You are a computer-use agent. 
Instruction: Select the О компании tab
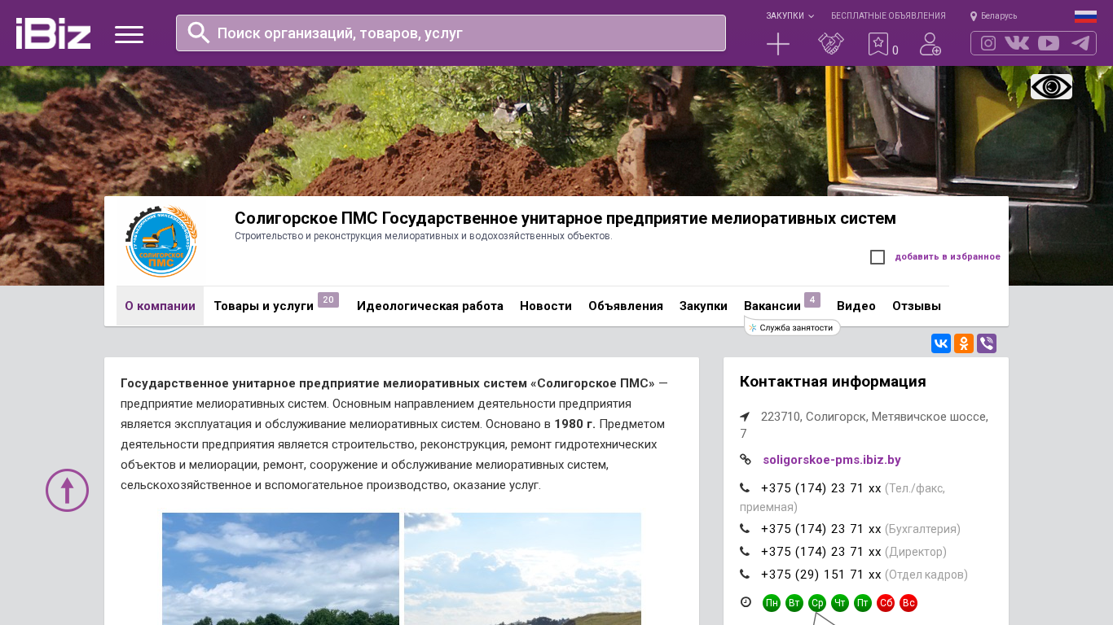click(x=160, y=306)
